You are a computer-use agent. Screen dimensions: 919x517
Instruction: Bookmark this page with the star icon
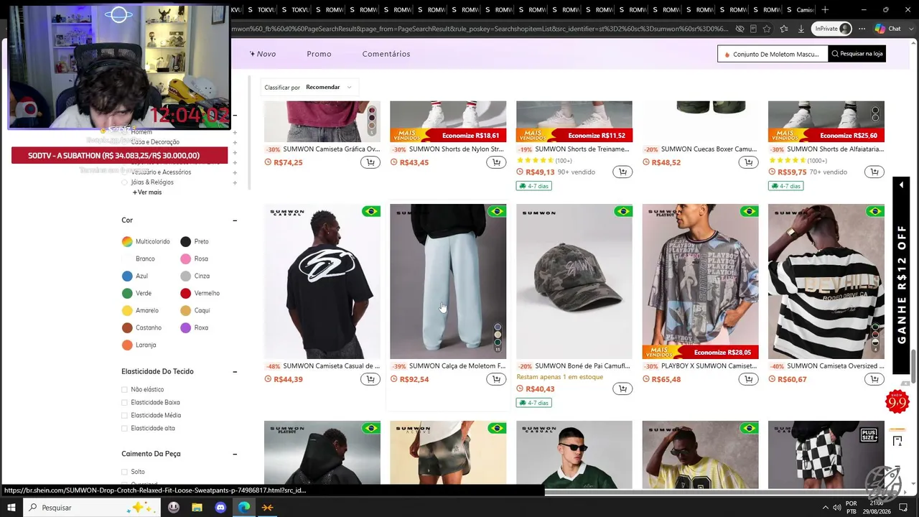tap(768, 29)
